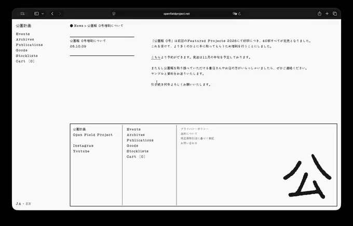Open Cart [0] in the left sidebar
The width and height of the screenshot is (353, 226).
tap(25, 61)
